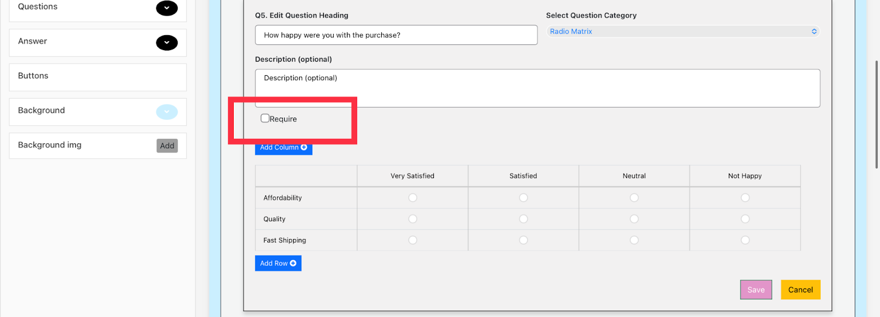880x317 pixels.
Task: Save the question edits
Action: pos(756,290)
